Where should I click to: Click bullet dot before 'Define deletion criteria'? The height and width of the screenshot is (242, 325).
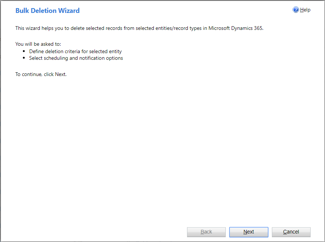click(24, 51)
